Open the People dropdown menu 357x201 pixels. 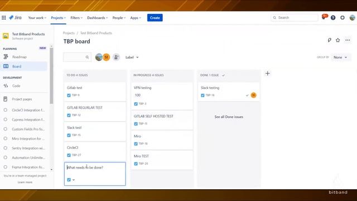119,18
